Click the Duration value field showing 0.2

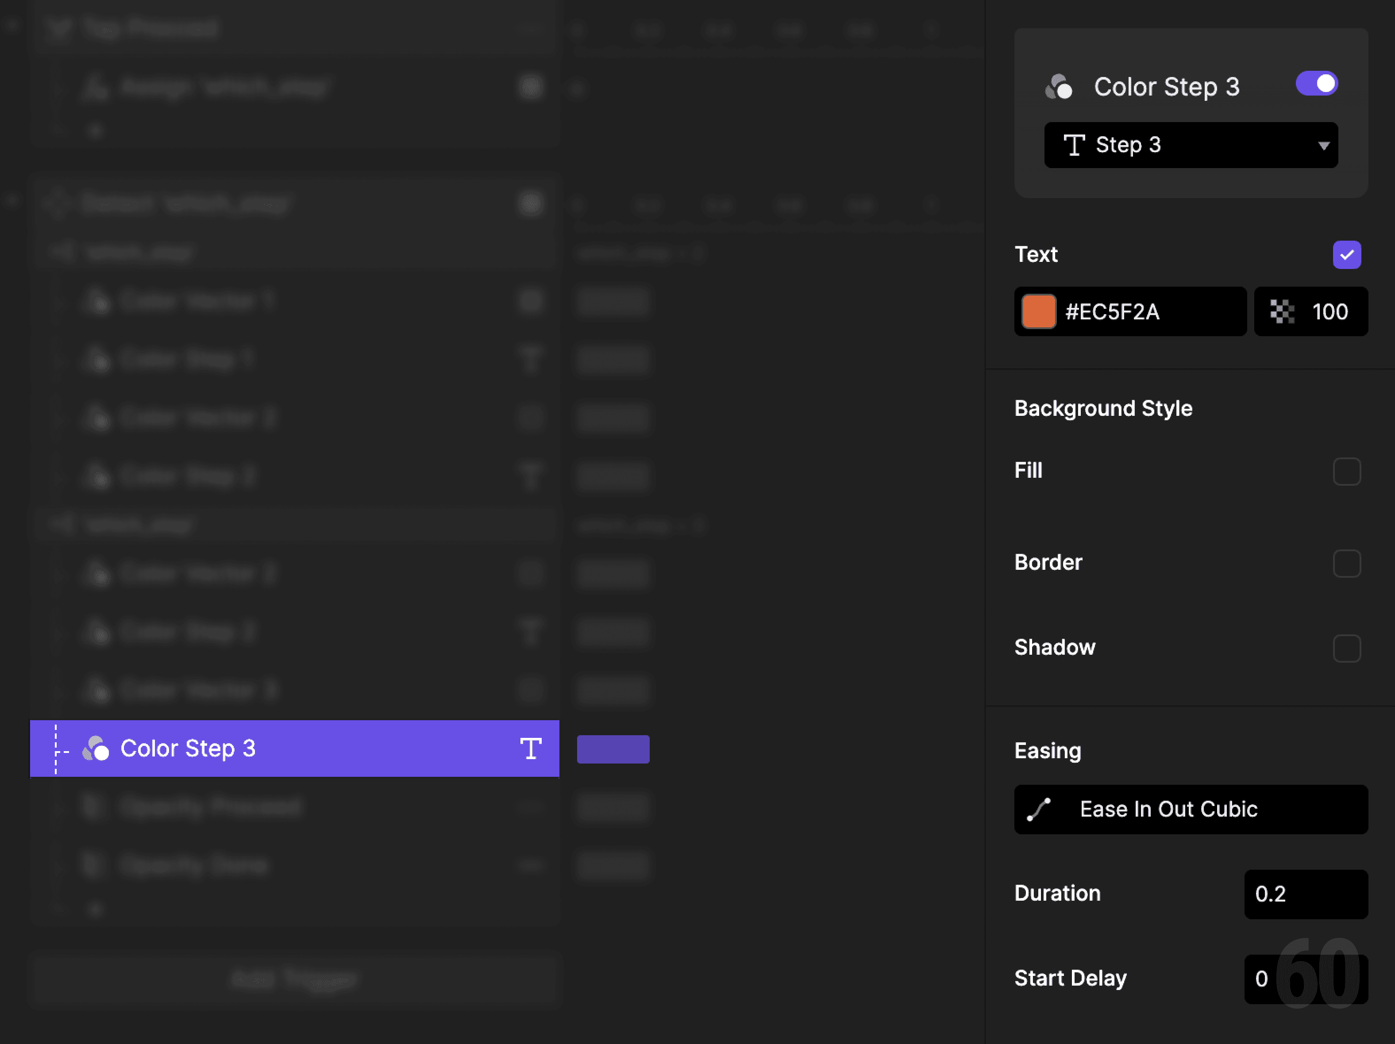pos(1306,894)
